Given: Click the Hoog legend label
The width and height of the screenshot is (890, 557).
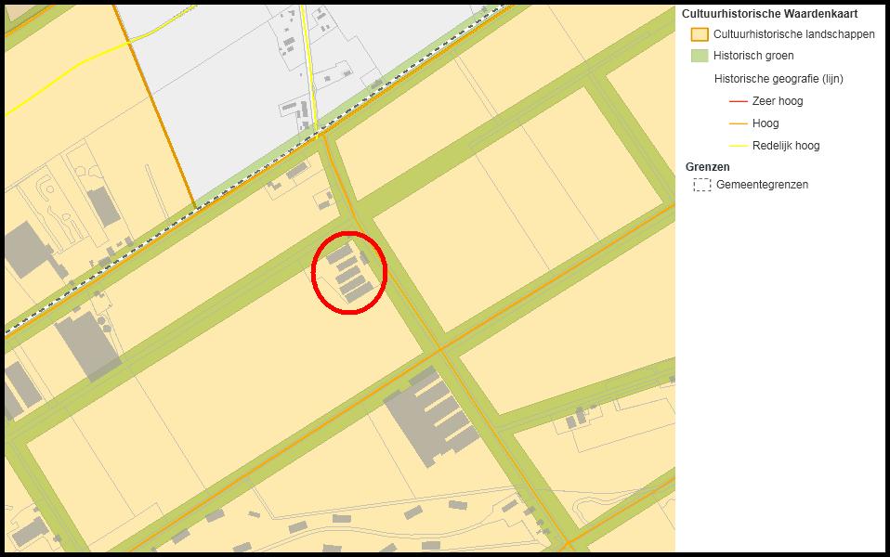Looking at the screenshot, I should (766, 123).
